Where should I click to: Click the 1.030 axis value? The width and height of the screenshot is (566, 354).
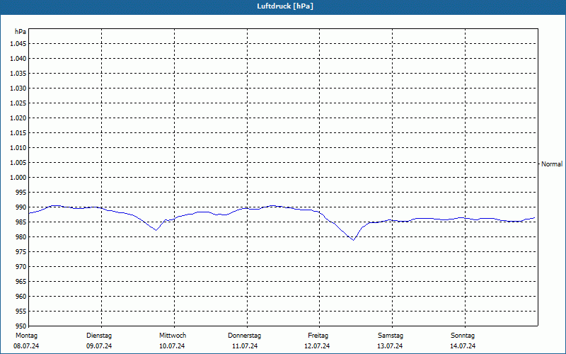(x=18, y=88)
